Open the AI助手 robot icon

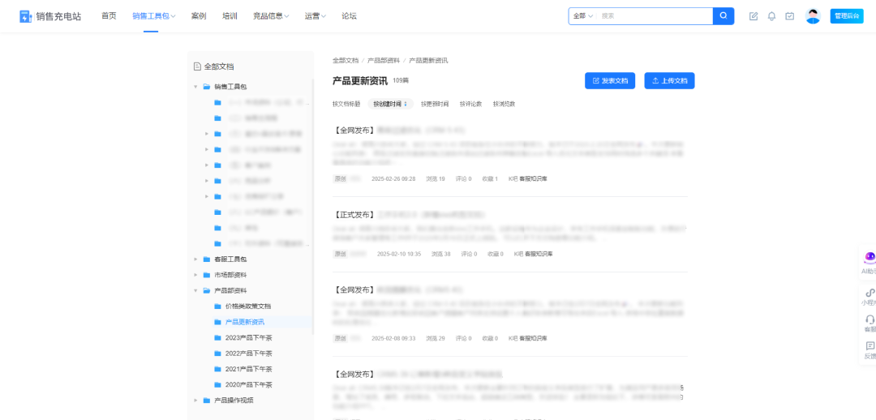870,258
